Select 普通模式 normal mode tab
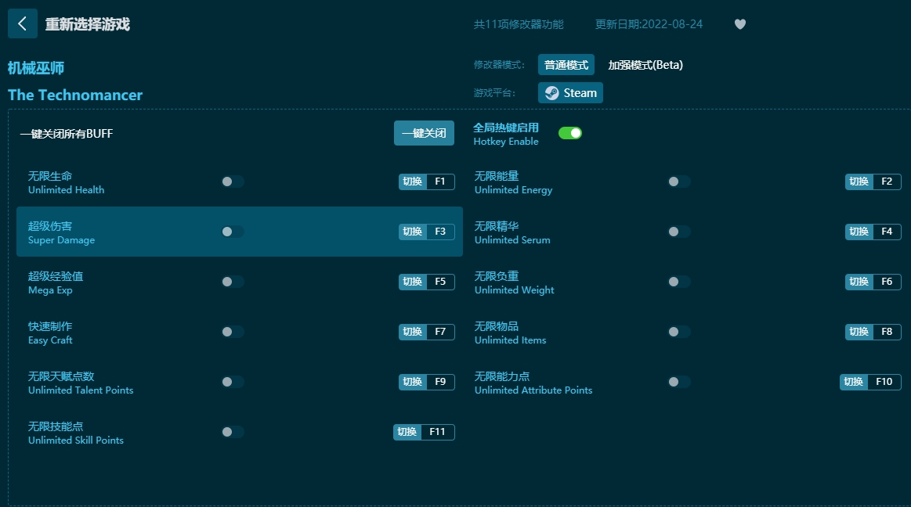Screen dimensions: 911x507 coord(566,65)
